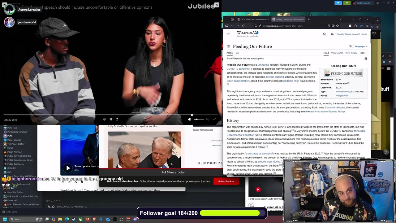This screenshot has height=223, width=396.
Task: Click the Log in link
Action: point(364,34)
